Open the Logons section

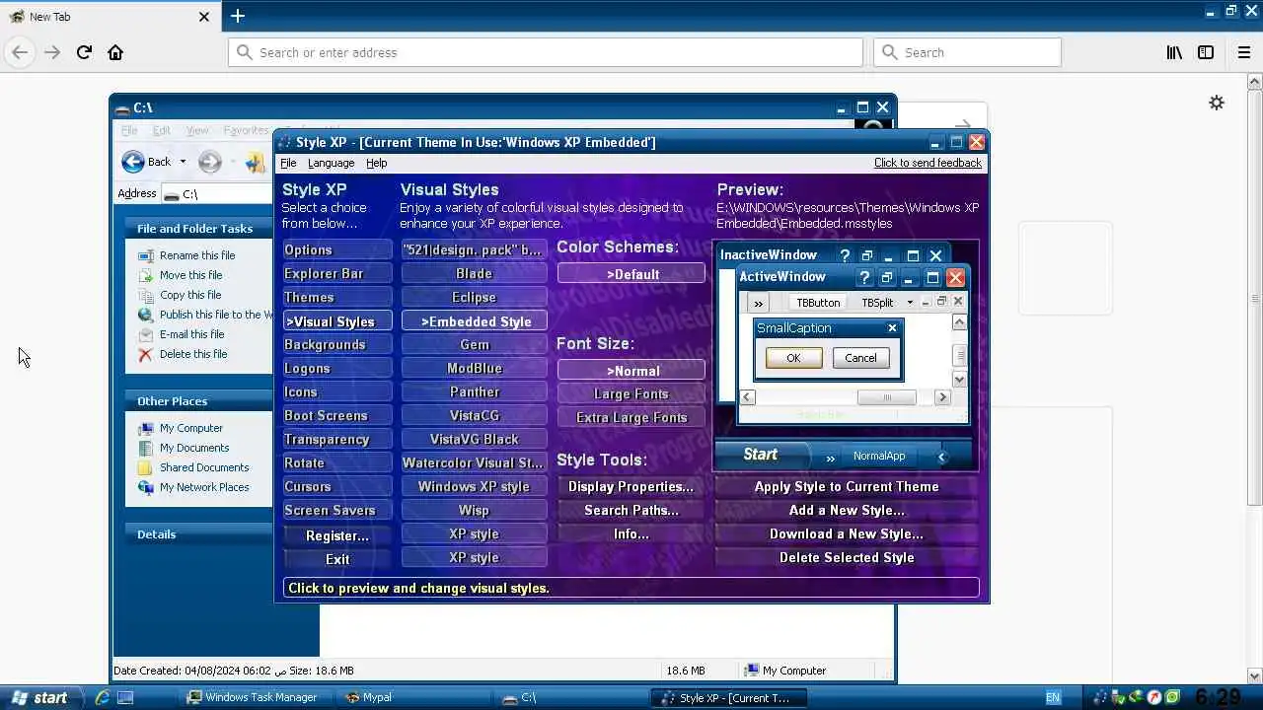[337, 369]
